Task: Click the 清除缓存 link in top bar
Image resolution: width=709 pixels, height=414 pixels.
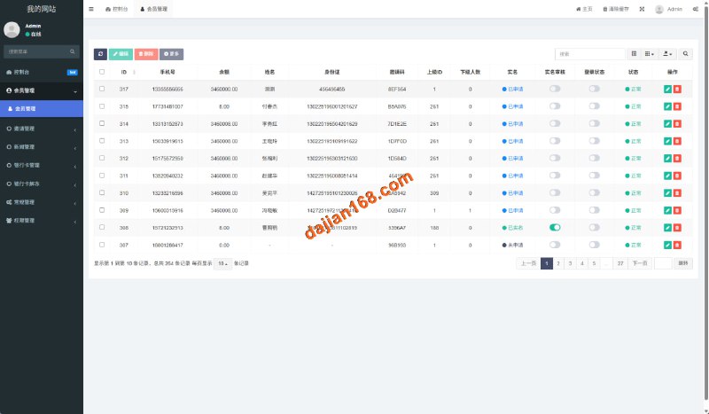Action: tap(616, 8)
